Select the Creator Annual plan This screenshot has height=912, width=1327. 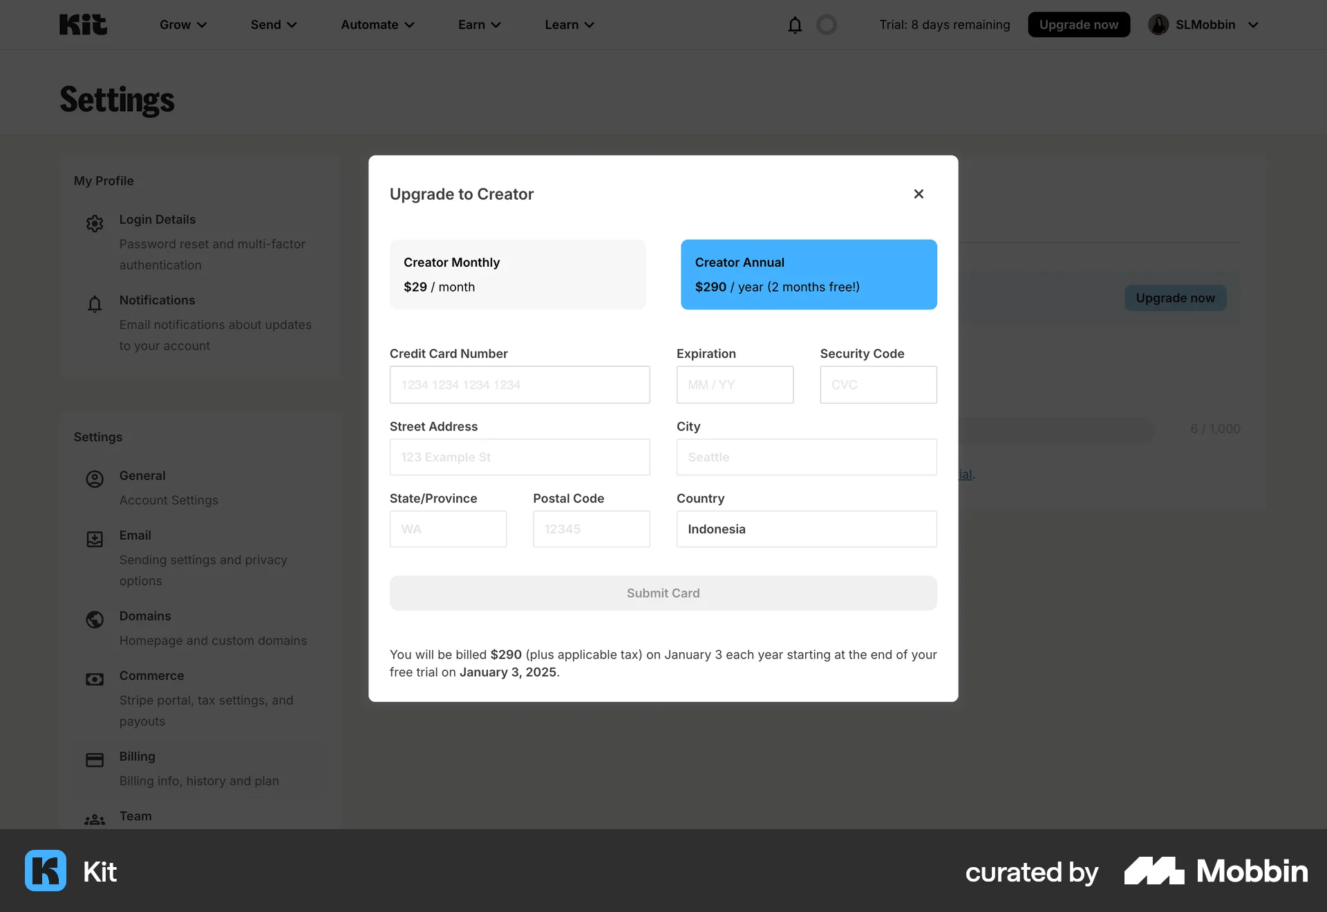tap(809, 274)
